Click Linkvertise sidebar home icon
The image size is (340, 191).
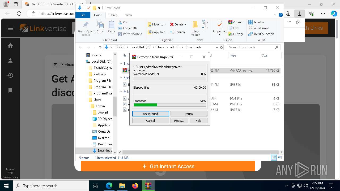(10, 46)
